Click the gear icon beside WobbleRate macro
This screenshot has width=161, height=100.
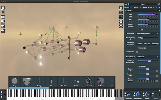coord(134,96)
